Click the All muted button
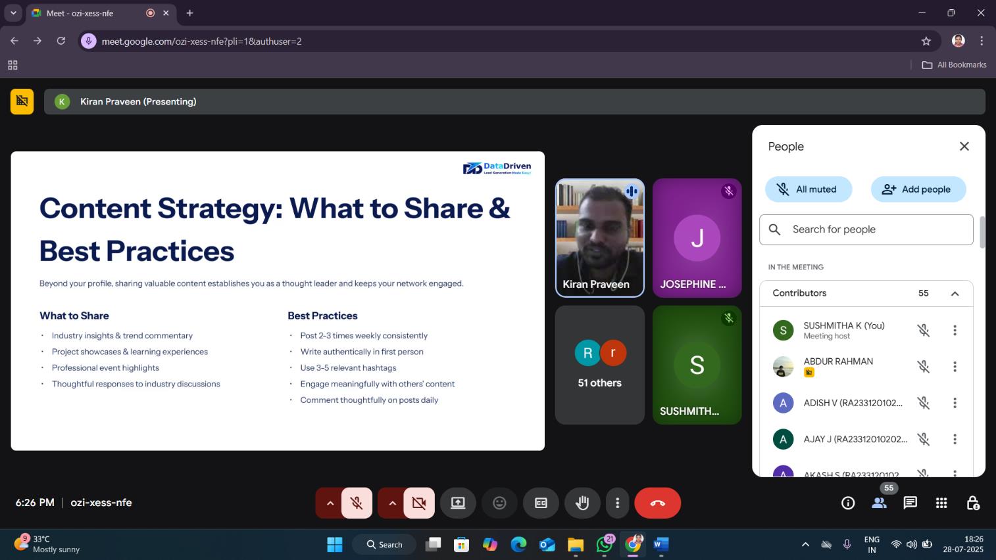Viewport: 996px width, 560px height. click(808, 189)
